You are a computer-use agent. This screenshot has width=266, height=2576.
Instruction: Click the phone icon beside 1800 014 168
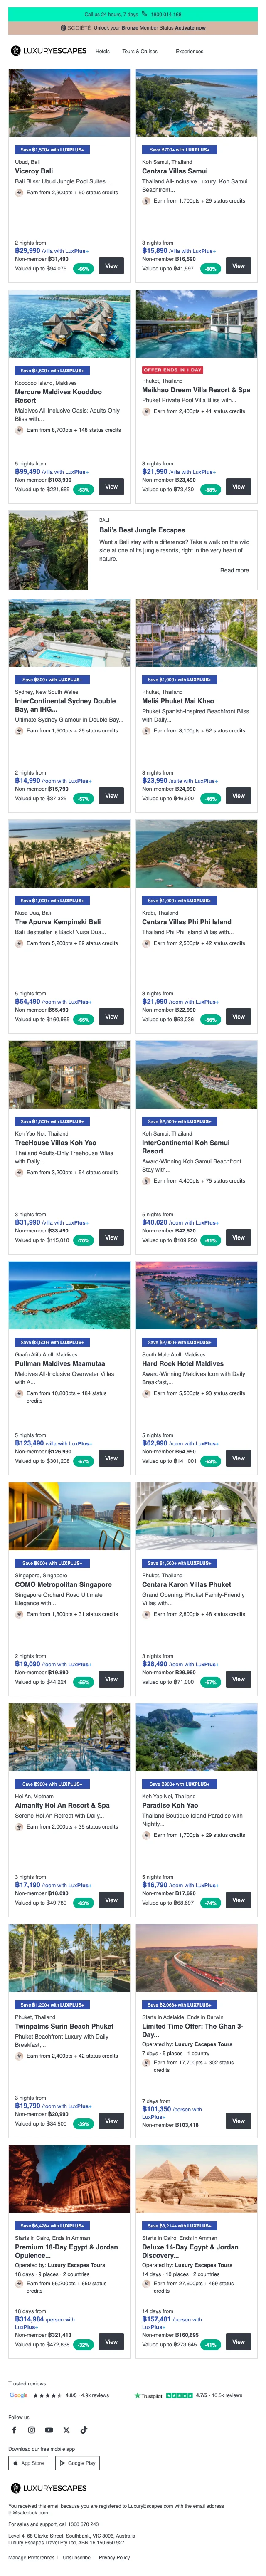coord(146,15)
